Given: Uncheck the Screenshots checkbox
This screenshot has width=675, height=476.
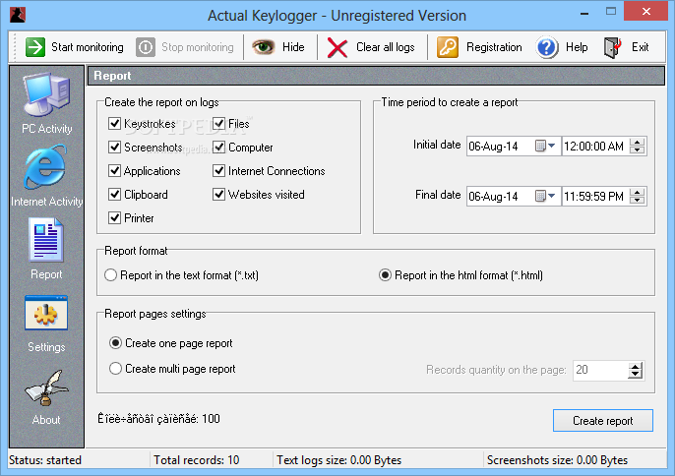Looking at the screenshot, I should click(114, 148).
